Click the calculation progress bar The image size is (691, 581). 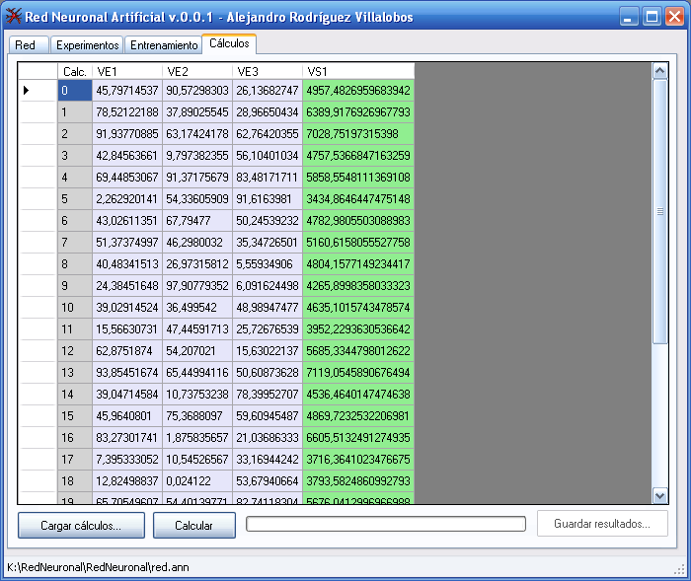tap(385, 524)
